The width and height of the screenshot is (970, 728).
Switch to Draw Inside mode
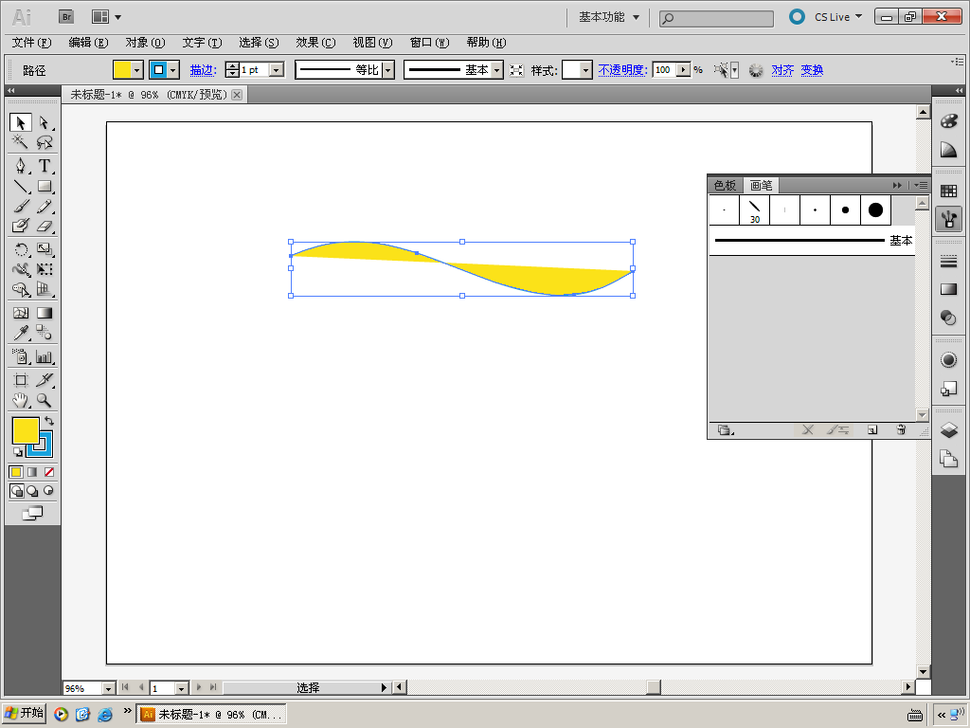click(48, 491)
